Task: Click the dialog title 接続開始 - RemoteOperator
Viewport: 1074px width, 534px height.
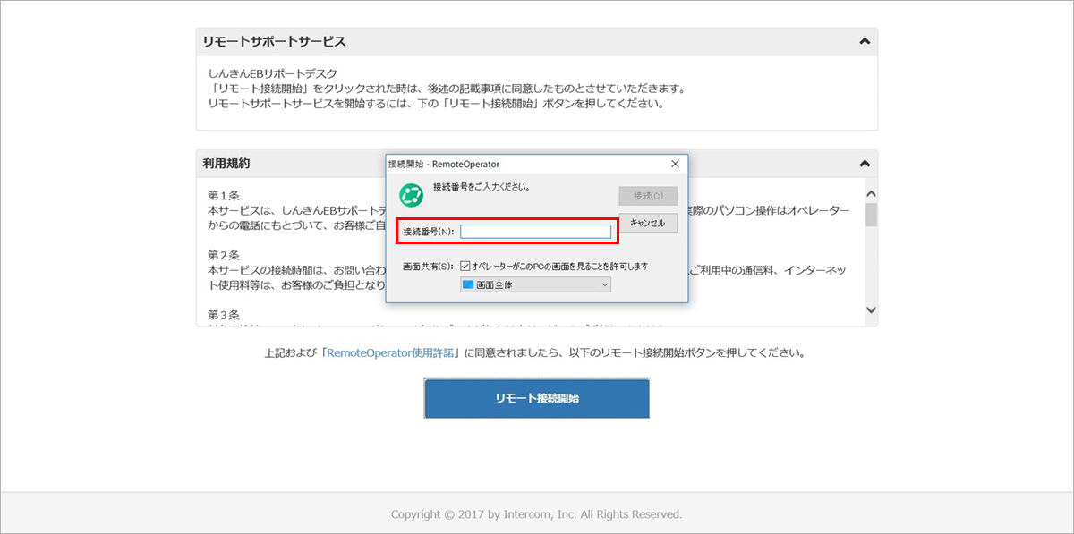Action: (x=444, y=165)
